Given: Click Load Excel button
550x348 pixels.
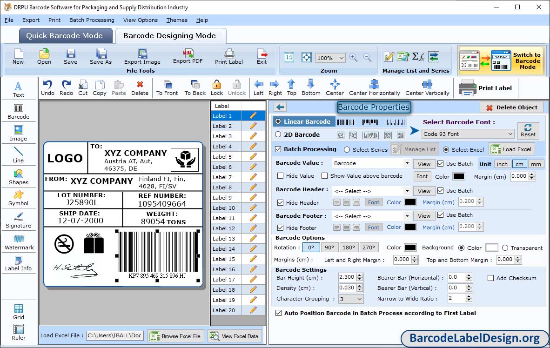Looking at the screenshot, I should point(512,149).
